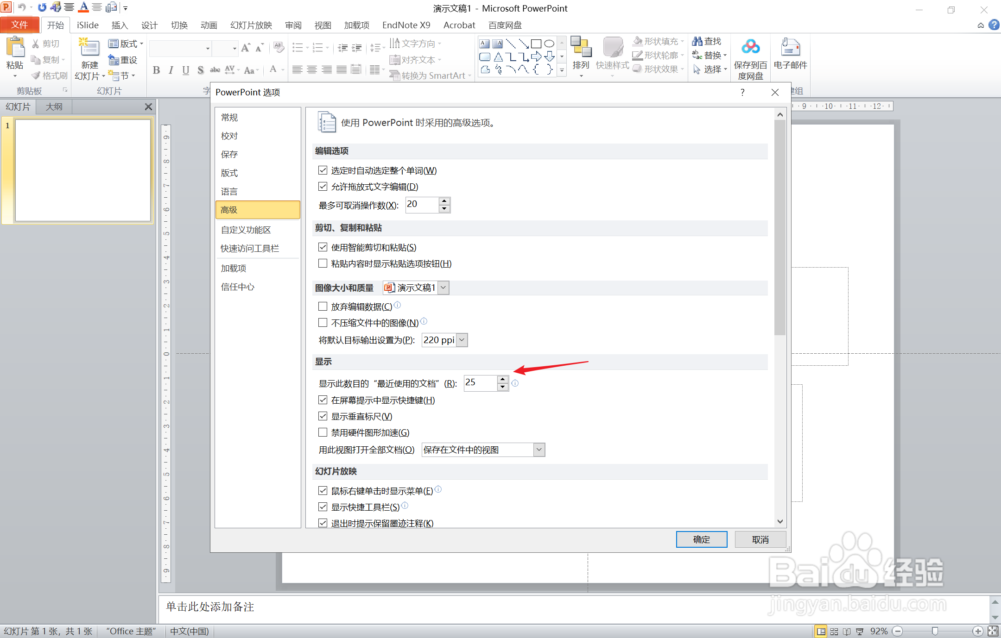Toggle use smart cut and paste checkbox
This screenshot has width=1001, height=638.
coord(323,247)
